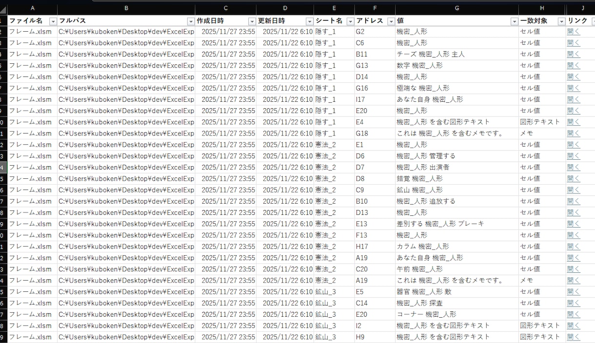Open the 開く link for address H17
The image size is (595, 343).
click(574, 247)
